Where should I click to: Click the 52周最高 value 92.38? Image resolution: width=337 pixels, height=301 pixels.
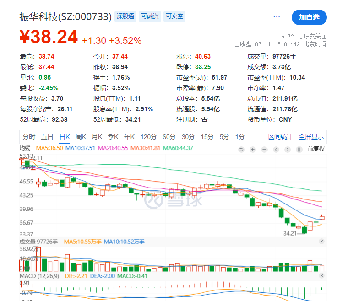(60, 119)
